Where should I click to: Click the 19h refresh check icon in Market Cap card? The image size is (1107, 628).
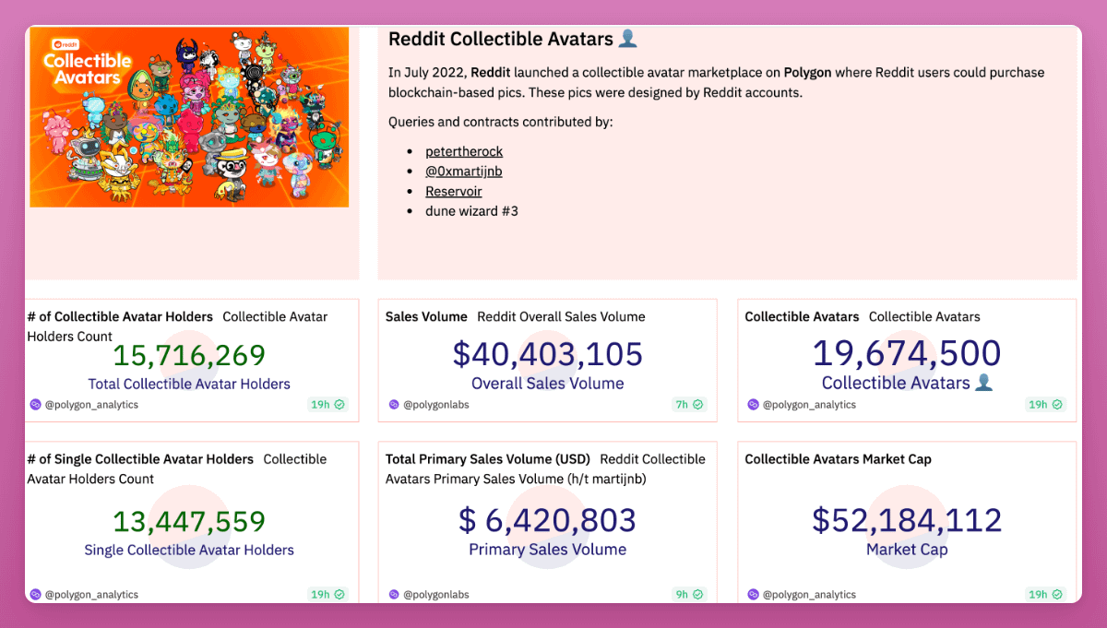[1057, 595]
